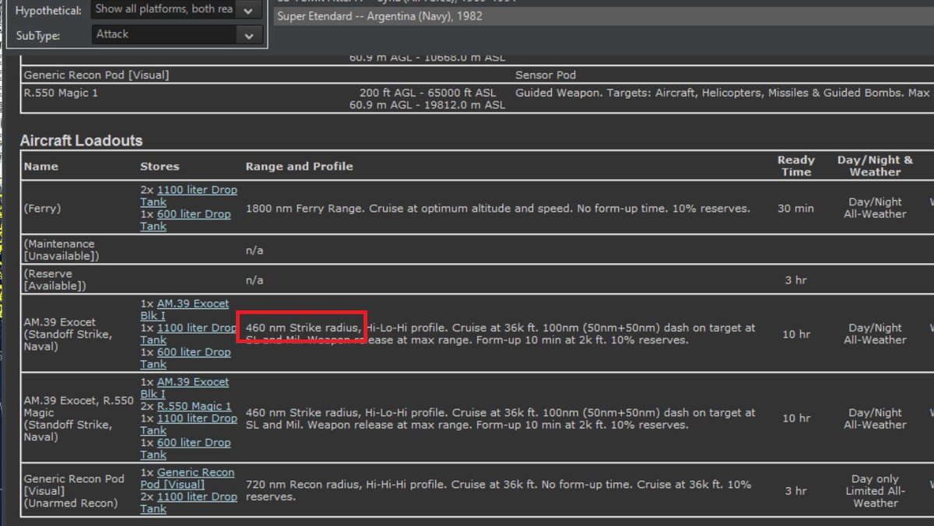Viewport: 934px width, 526px height.
Task: Open 1100 liter Drop Tank link in Exocet R.550 Magic loadout
Action: tap(188, 424)
